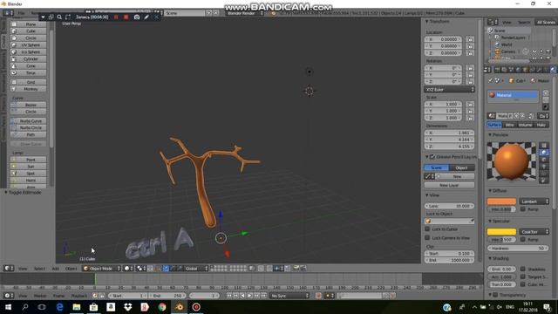Viewport: 558px width, 314px height.
Task: Click the Cylinder mesh icon
Action: (14, 59)
